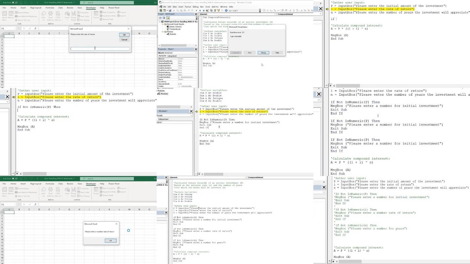Click the 'Dim P As String' code line
Screen dimensions: 470x264
point(183,194)
